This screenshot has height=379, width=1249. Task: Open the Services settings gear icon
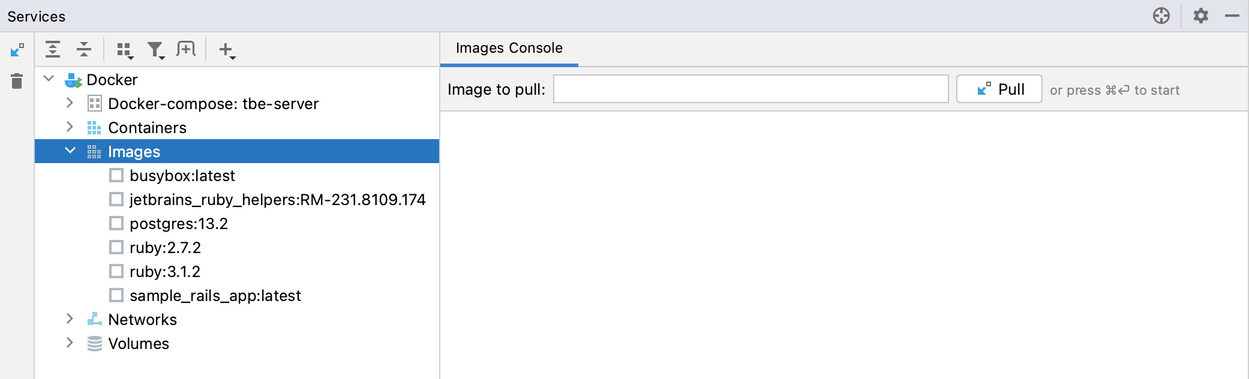click(x=1202, y=16)
